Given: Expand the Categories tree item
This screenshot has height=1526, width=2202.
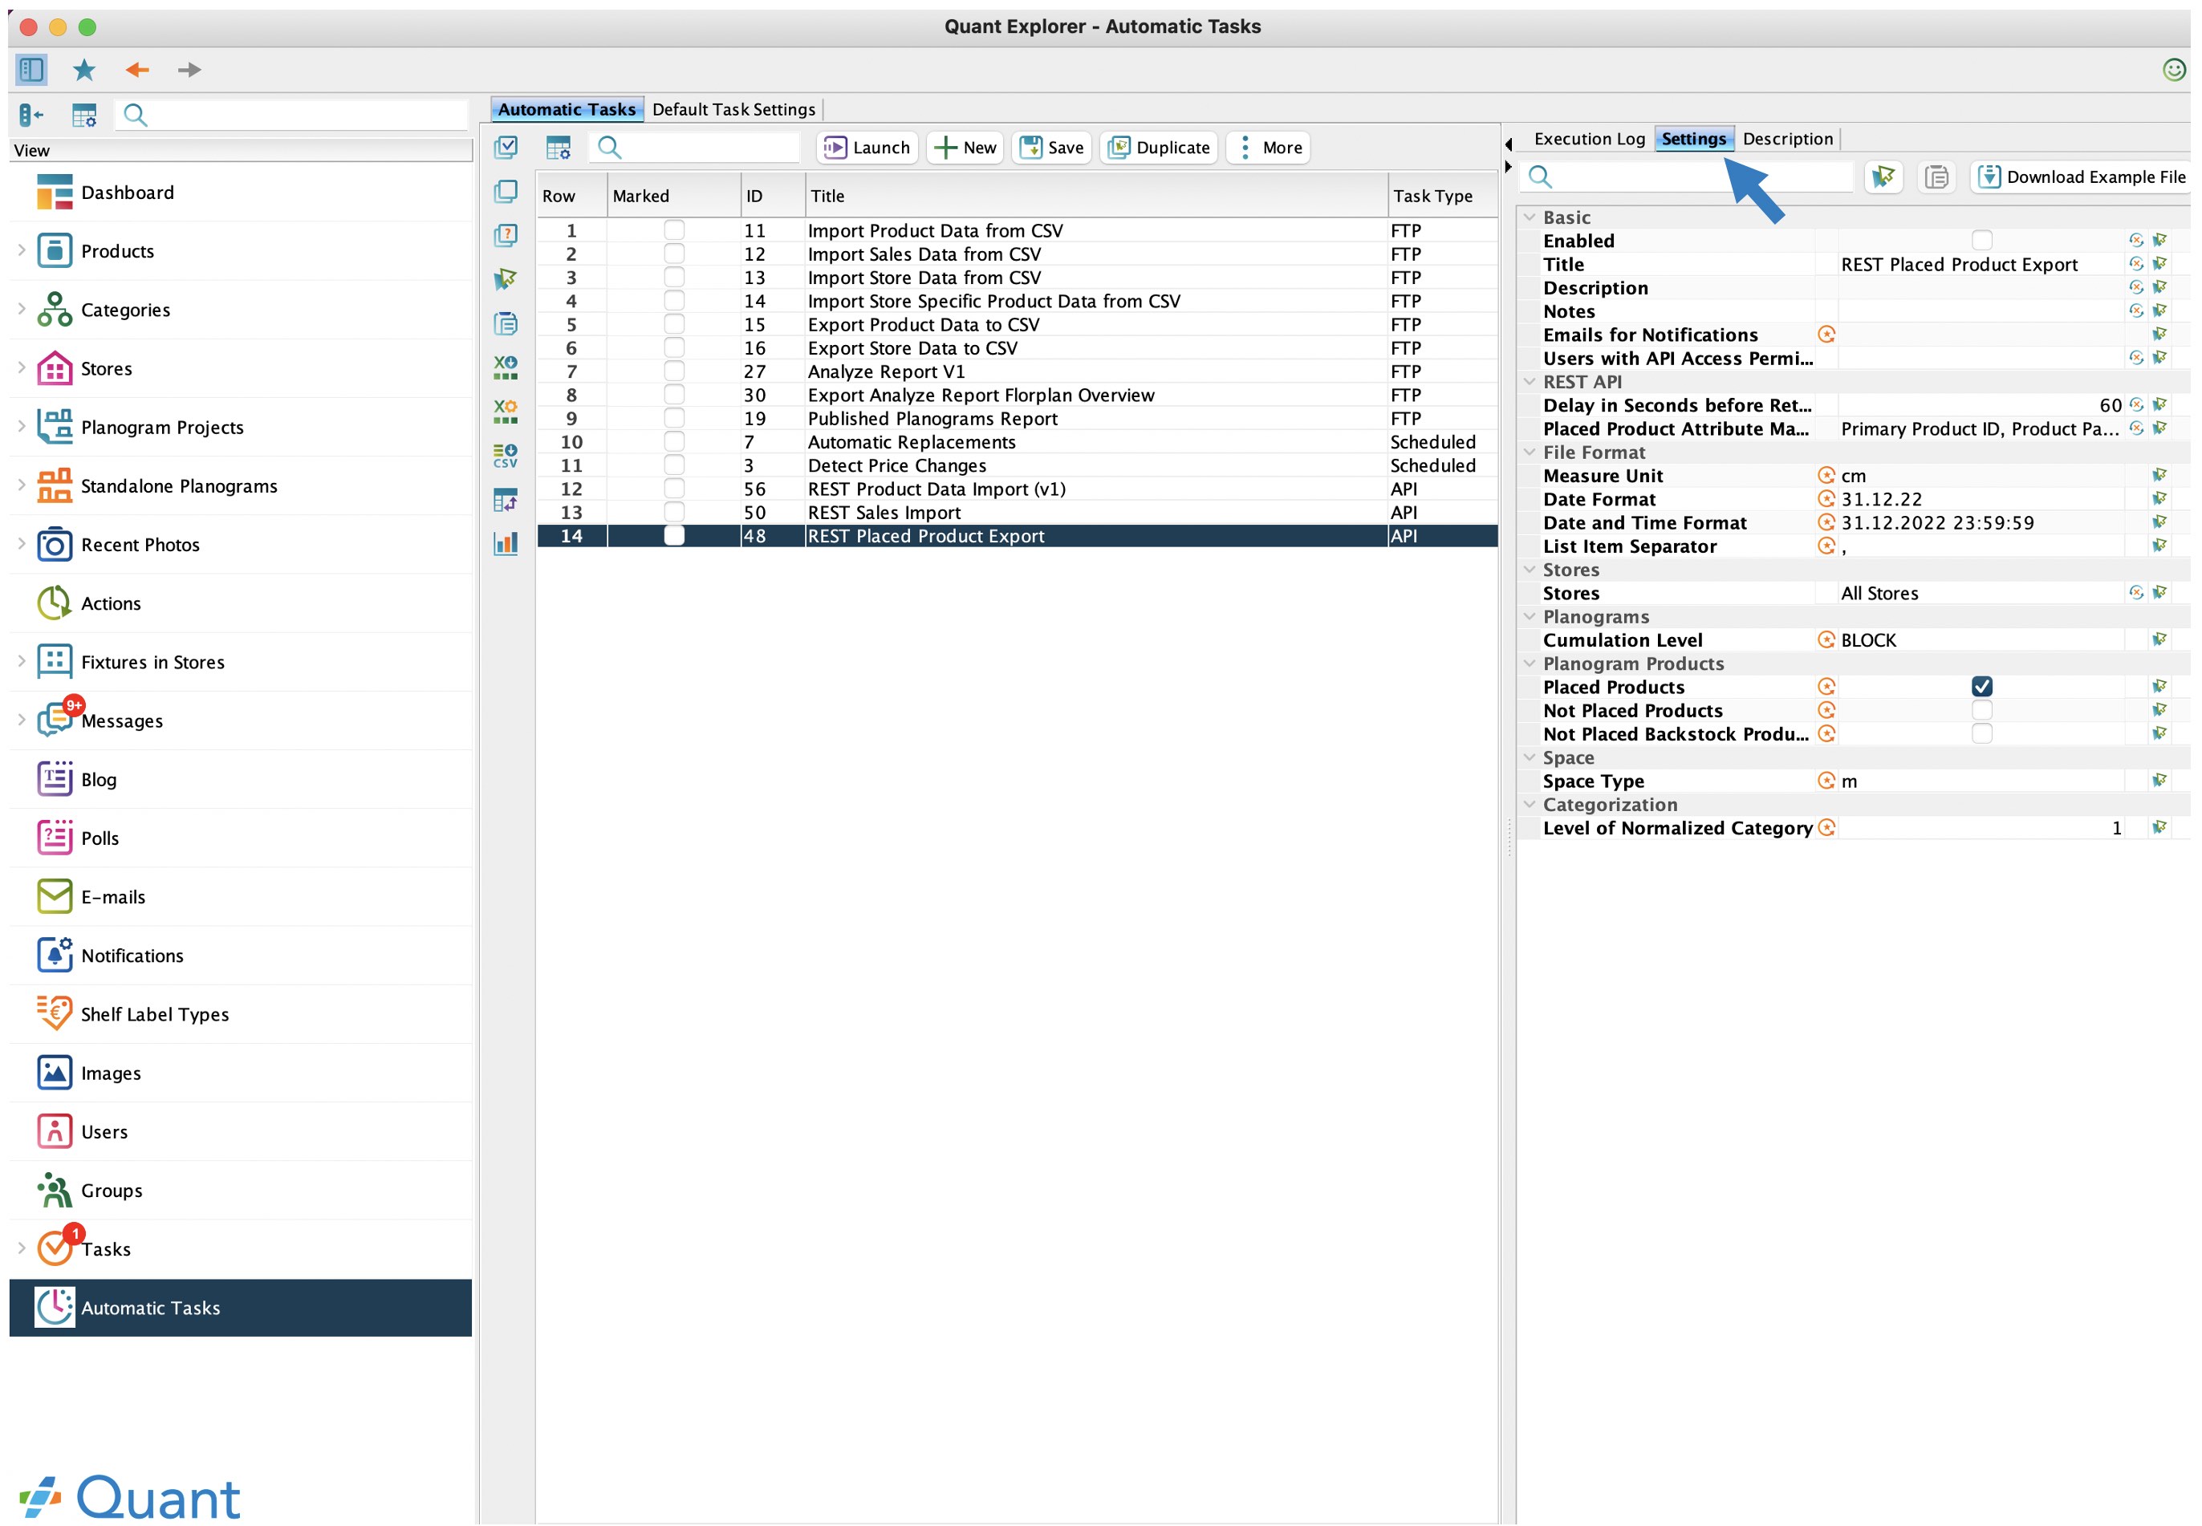Looking at the screenshot, I should point(21,309).
